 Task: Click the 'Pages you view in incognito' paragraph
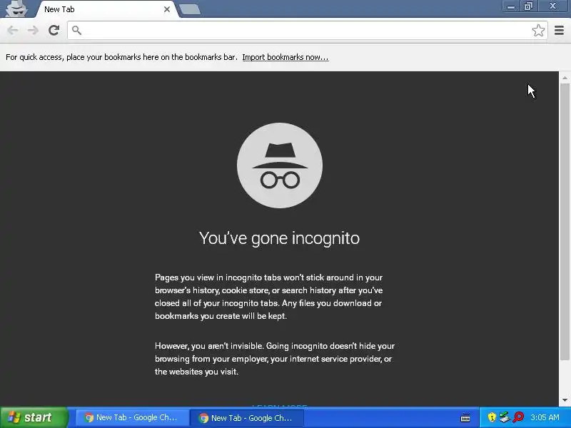tap(269, 297)
